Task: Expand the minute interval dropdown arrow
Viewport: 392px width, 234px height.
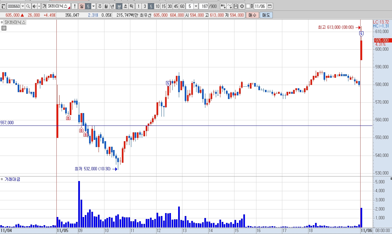Action: (x=196, y=6)
